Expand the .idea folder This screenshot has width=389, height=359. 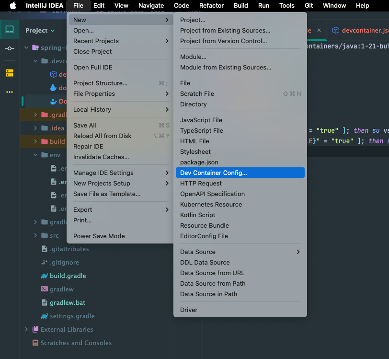click(35, 128)
